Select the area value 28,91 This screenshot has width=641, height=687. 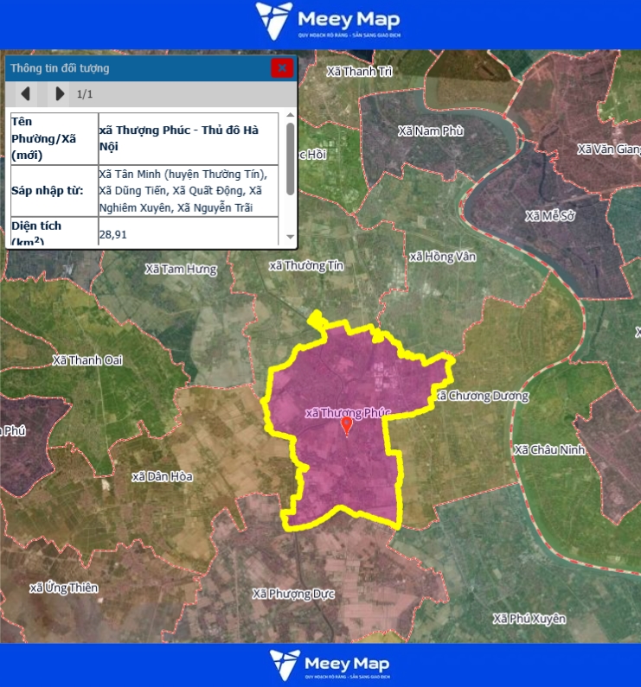[113, 234]
